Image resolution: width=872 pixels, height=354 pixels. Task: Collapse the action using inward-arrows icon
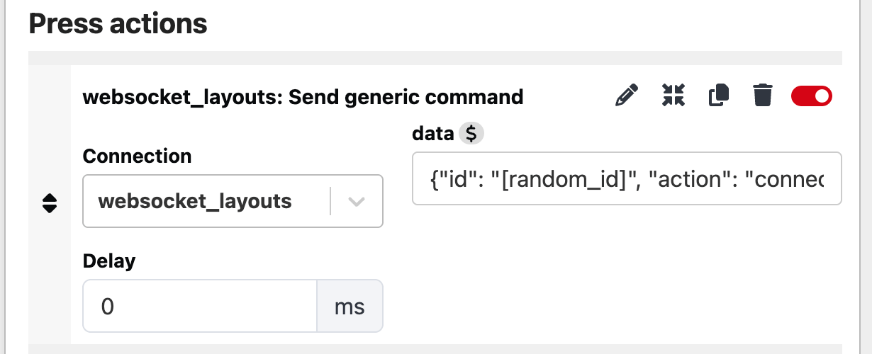[x=673, y=95]
